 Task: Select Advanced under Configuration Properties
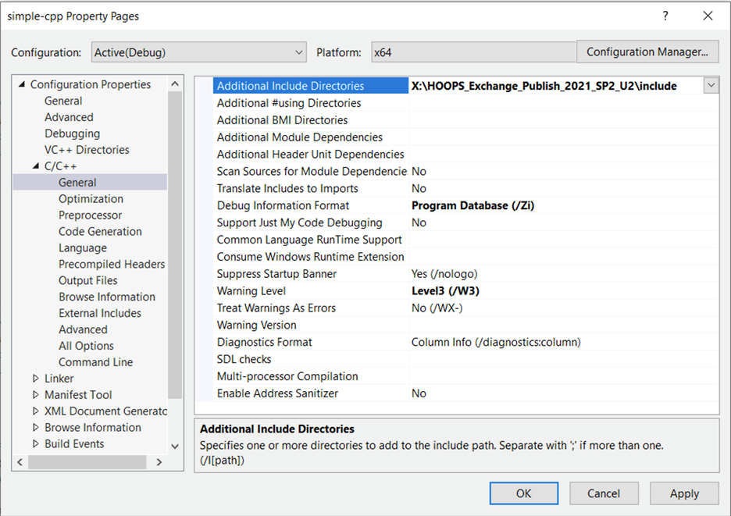[69, 117]
